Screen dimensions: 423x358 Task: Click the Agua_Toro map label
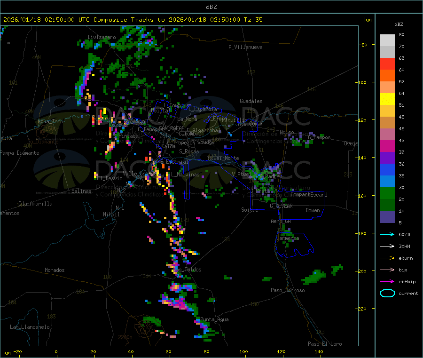click(x=50, y=121)
